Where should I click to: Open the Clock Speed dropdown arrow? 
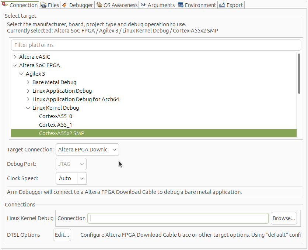coord(82,178)
